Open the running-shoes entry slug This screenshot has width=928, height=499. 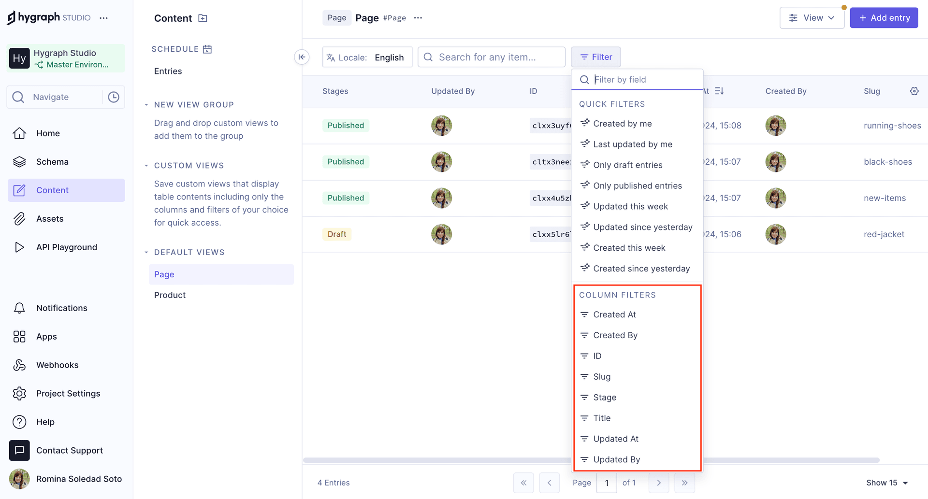[x=892, y=126]
